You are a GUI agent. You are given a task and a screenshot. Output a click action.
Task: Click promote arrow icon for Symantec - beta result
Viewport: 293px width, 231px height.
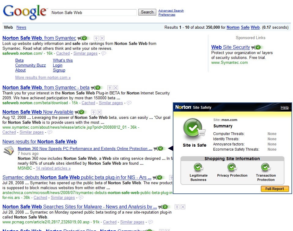pos(110,88)
